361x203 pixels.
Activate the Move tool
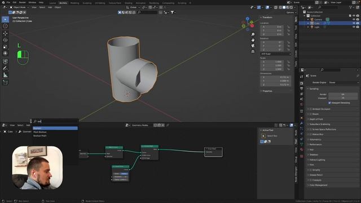pos(5,33)
